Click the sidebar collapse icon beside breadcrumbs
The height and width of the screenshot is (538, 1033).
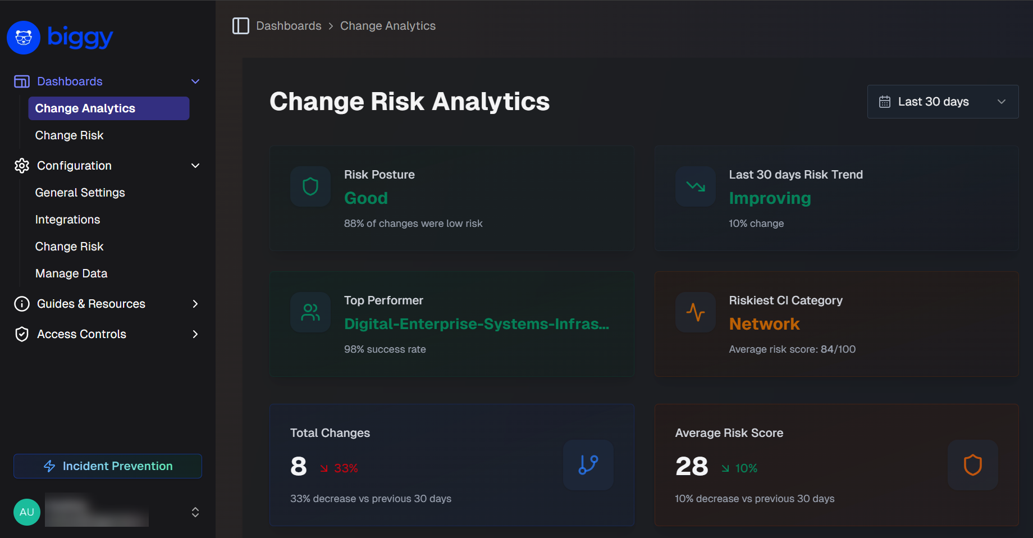pyautogui.click(x=240, y=26)
